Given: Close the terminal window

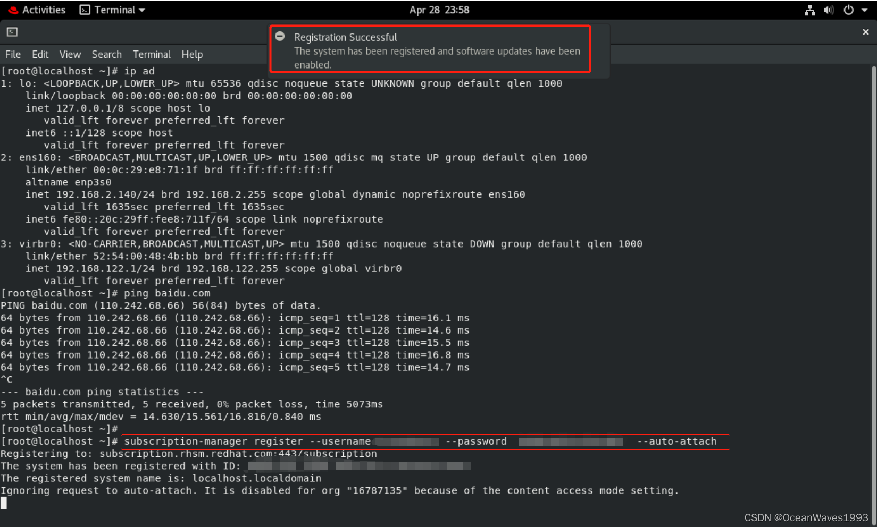Looking at the screenshot, I should click(866, 32).
